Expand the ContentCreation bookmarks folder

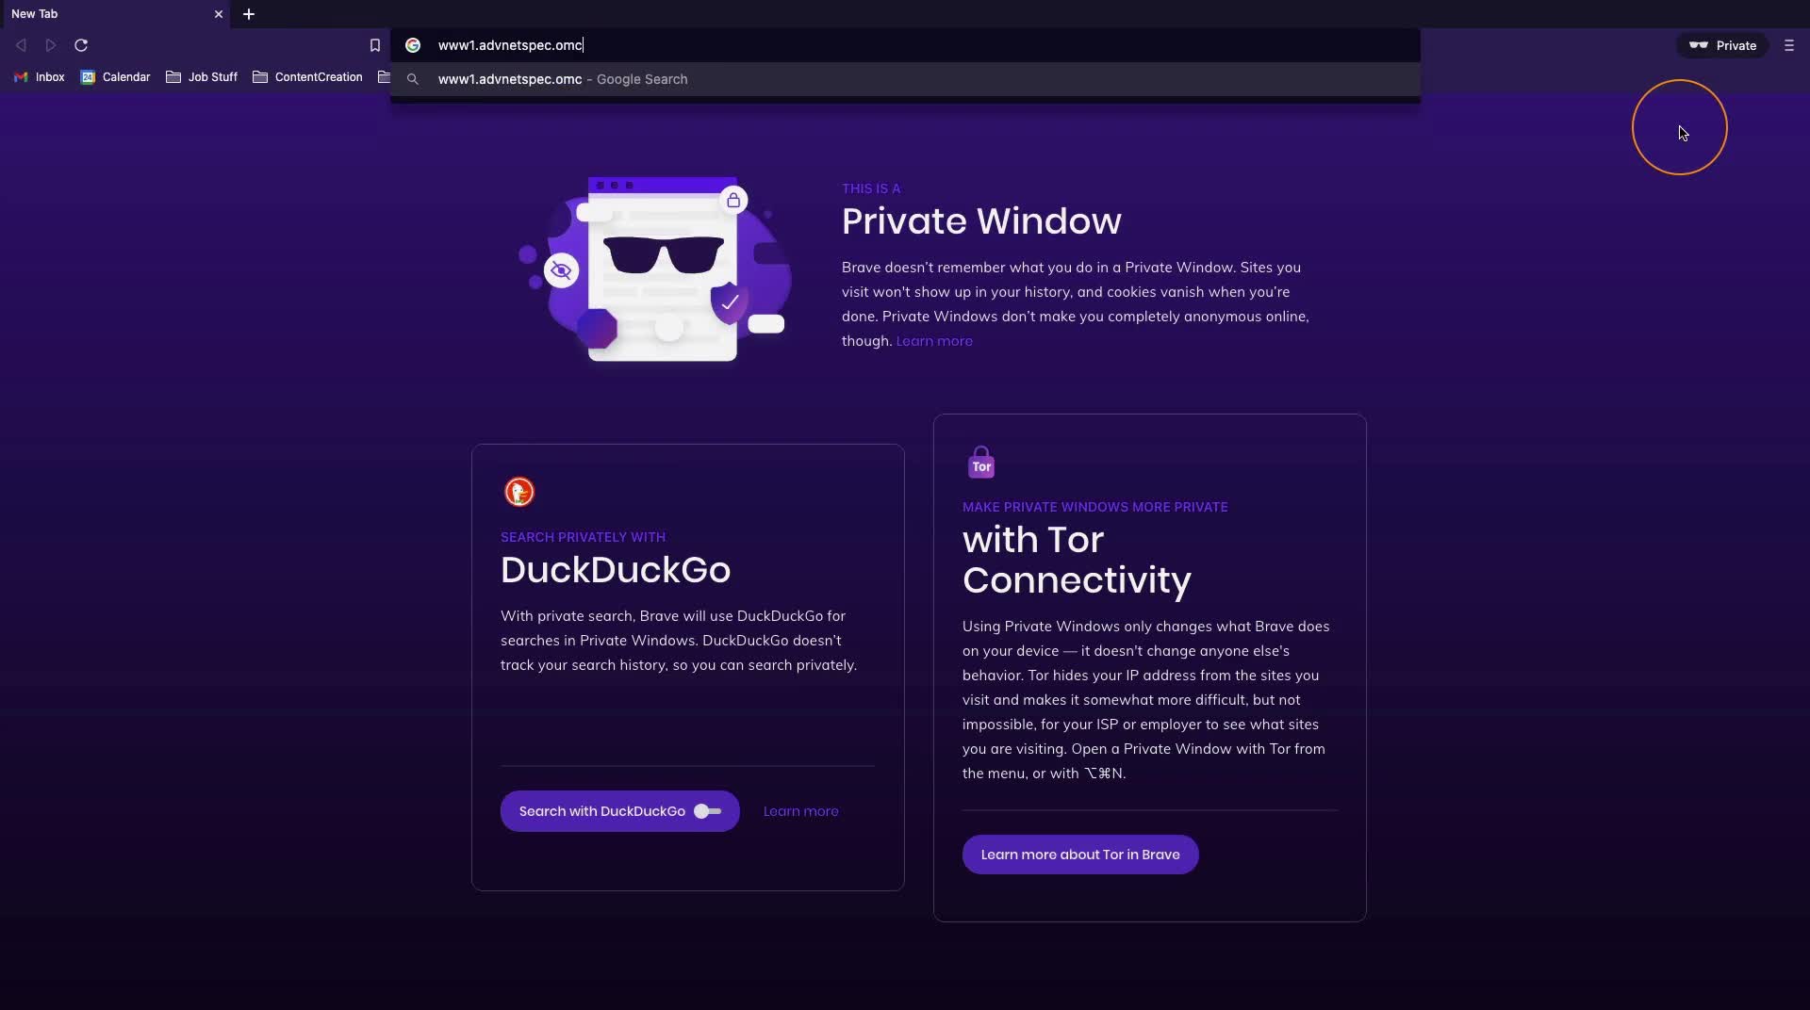coord(307,77)
